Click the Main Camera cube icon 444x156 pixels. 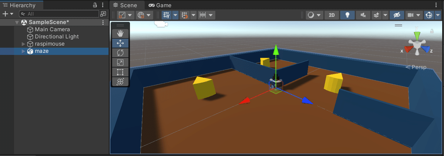(30, 29)
